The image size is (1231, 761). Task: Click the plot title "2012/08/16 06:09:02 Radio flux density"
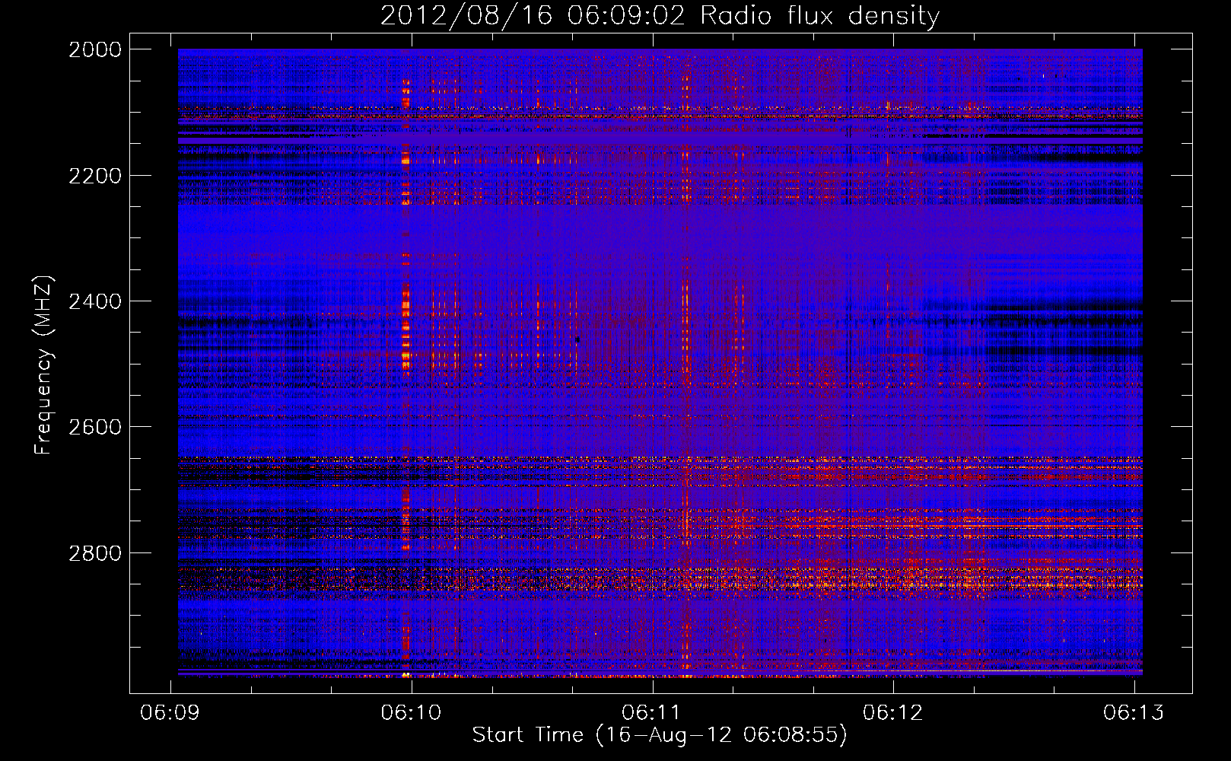pyautogui.click(x=660, y=16)
